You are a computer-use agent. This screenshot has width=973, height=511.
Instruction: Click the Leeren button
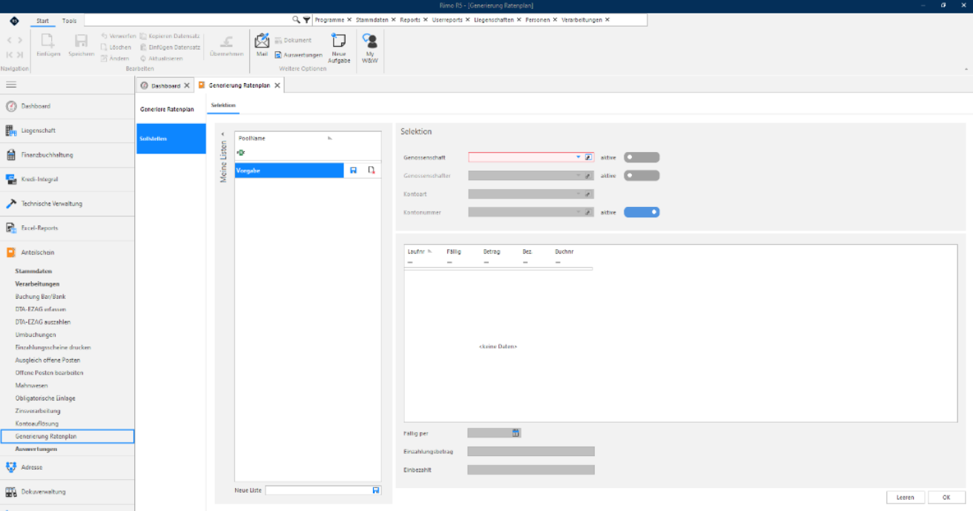(906, 497)
